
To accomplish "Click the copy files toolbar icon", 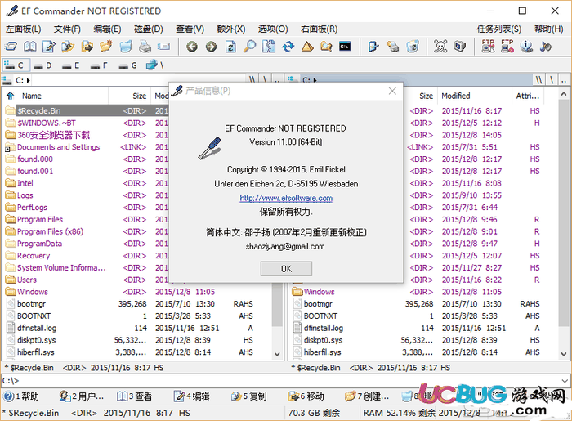I will point(68,47).
